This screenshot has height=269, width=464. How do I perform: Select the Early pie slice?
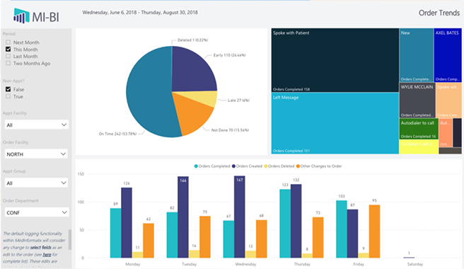(x=192, y=71)
